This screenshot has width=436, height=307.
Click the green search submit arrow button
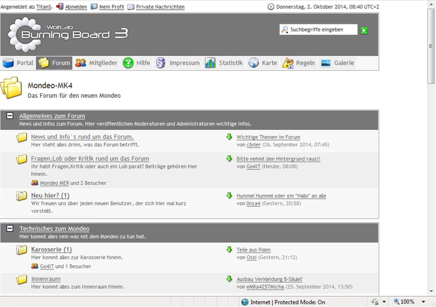point(364,30)
